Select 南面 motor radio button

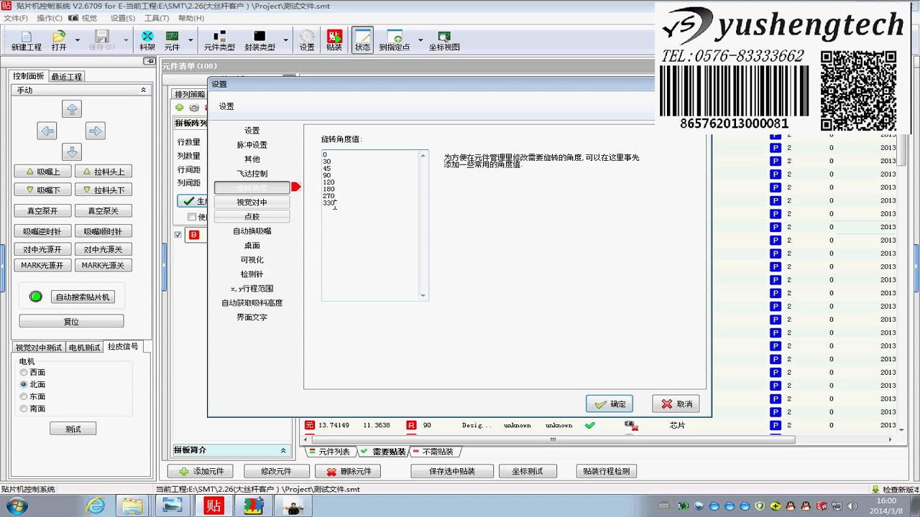click(x=24, y=409)
